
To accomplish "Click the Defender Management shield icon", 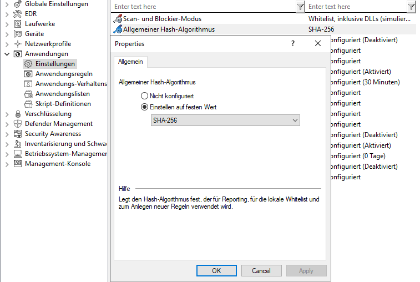I will (x=18, y=124).
